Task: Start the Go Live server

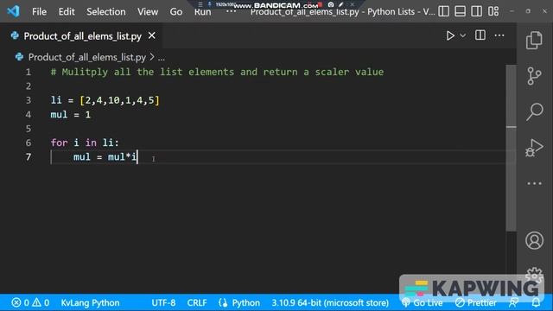Action: click(x=422, y=302)
